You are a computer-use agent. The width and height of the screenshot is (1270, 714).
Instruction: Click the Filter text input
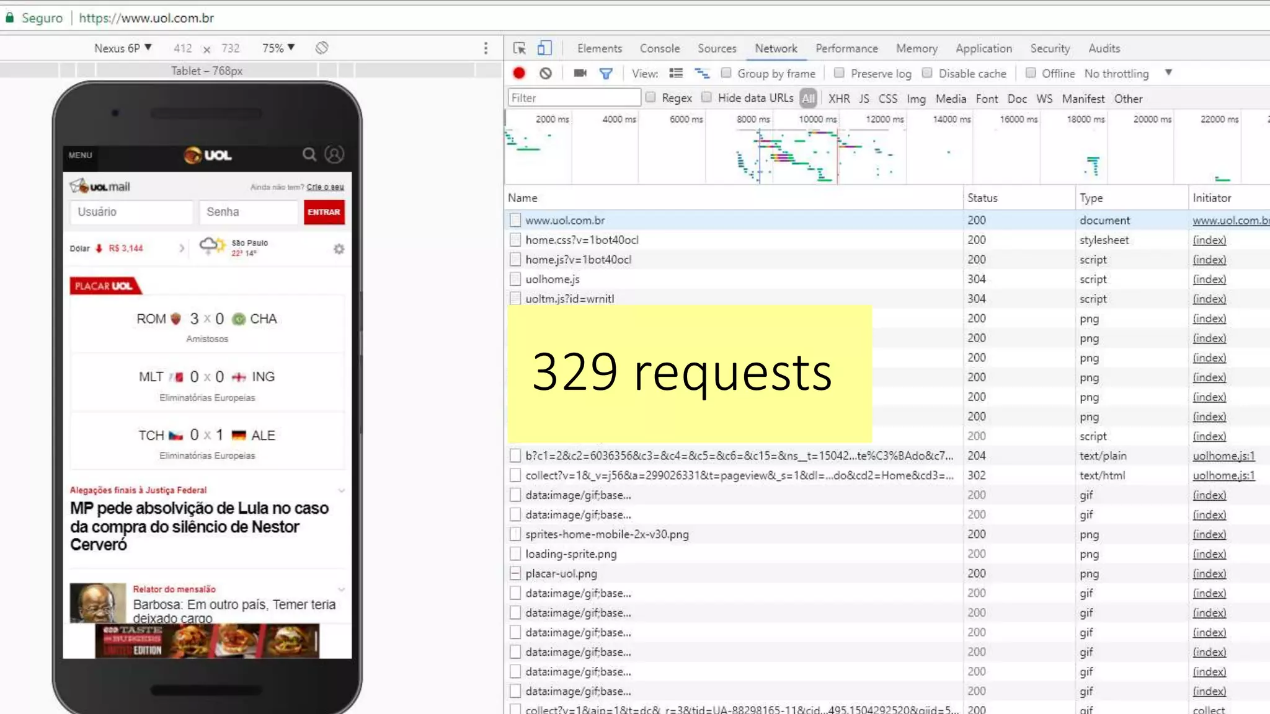[574, 97]
